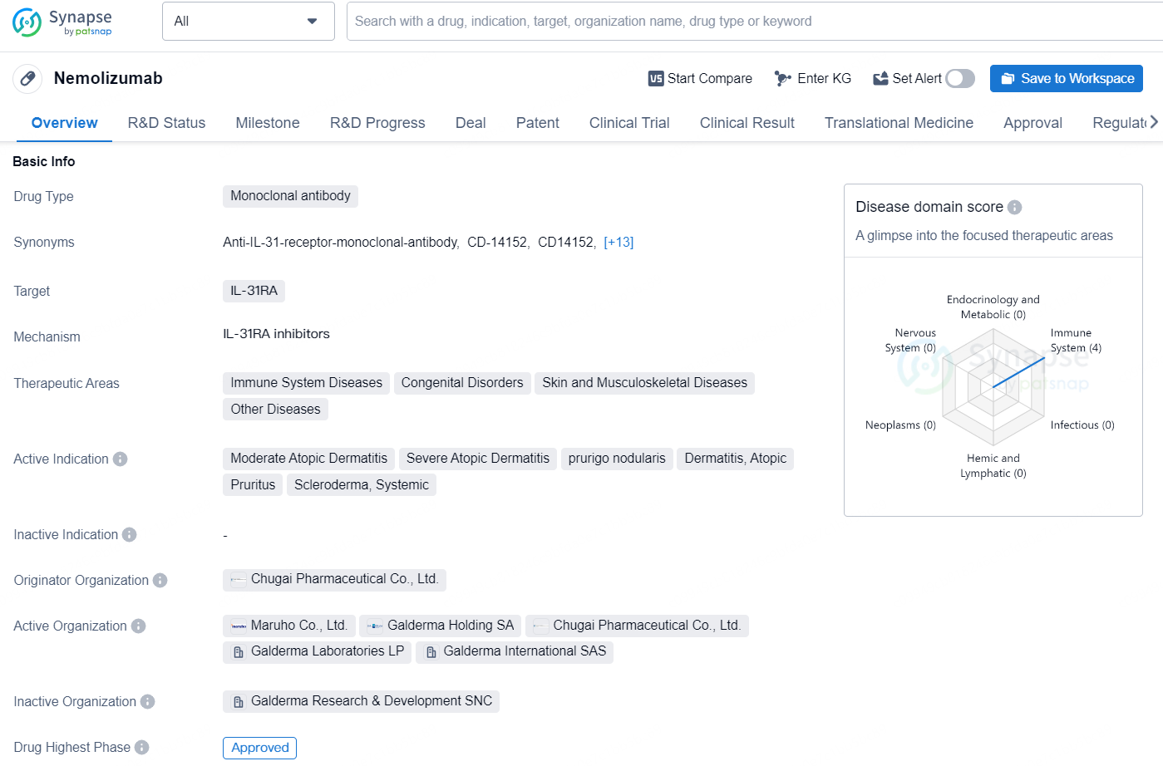This screenshot has width=1163, height=766.
Task: Select the IL-31RA target tag
Action: click(x=254, y=291)
